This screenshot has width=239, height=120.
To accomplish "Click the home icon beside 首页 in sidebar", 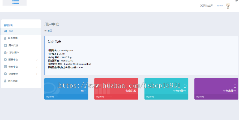I will pos(6,31).
